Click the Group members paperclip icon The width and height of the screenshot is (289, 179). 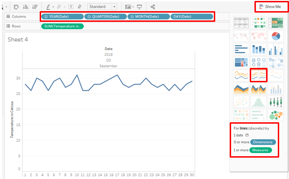point(59,7)
